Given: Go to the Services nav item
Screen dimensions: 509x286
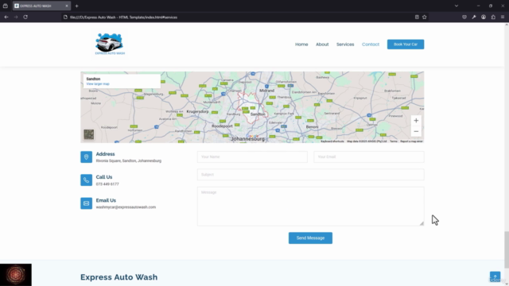Looking at the screenshot, I should pos(345,44).
